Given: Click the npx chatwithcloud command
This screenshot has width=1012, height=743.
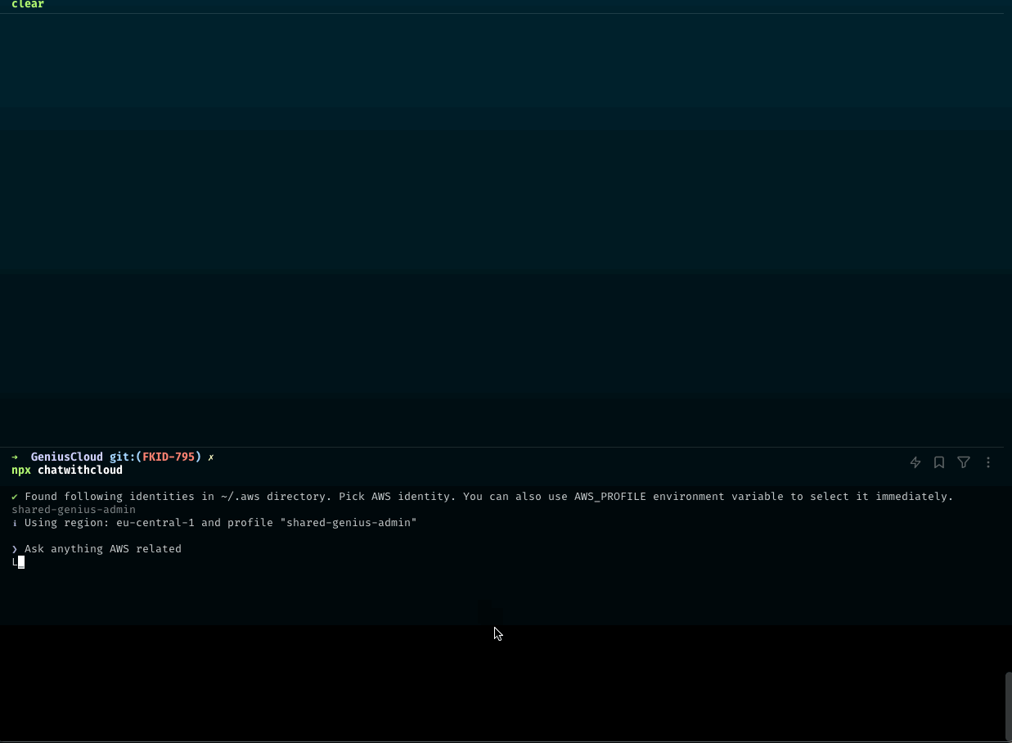Looking at the screenshot, I should [x=66, y=470].
